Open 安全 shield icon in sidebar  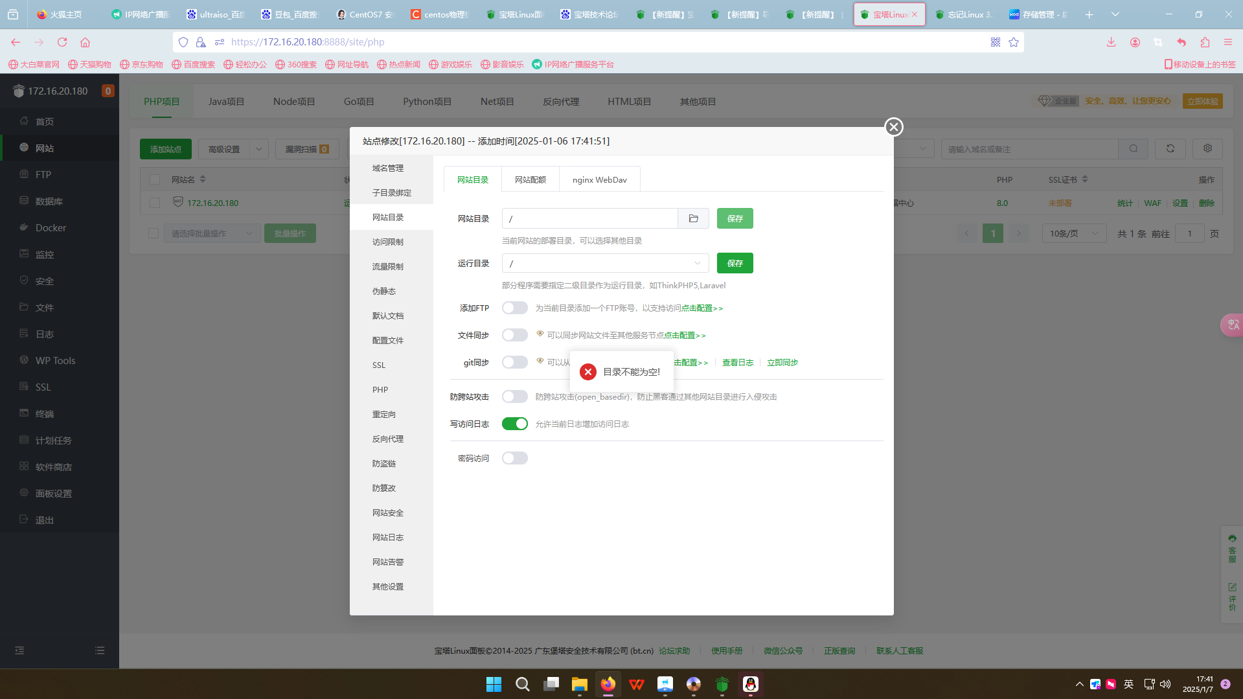(24, 281)
